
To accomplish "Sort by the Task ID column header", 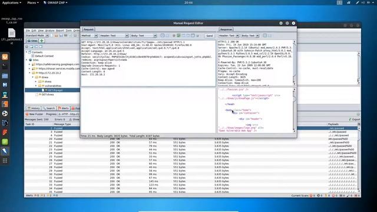I will pyautogui.click(x=38, y=124).
